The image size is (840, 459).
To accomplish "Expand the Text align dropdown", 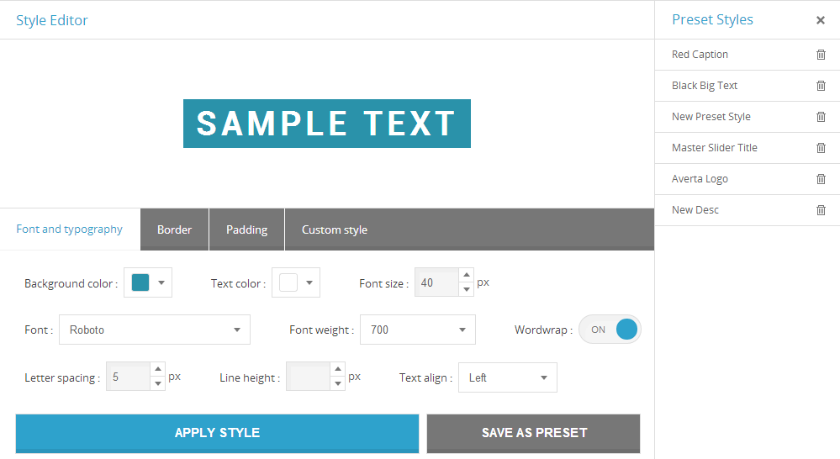I will click(x=507, y=377).
